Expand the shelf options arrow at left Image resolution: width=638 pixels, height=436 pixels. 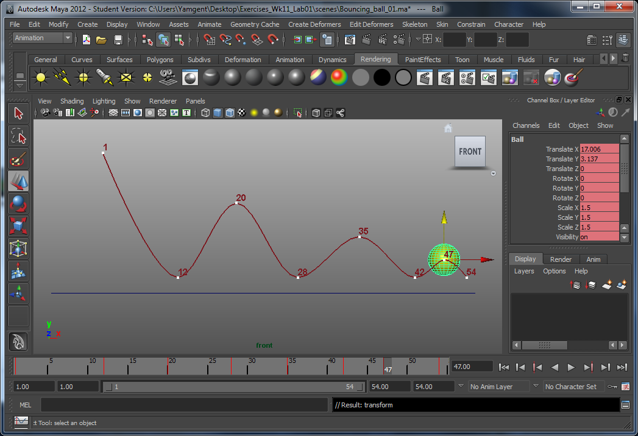click(19, 85)
